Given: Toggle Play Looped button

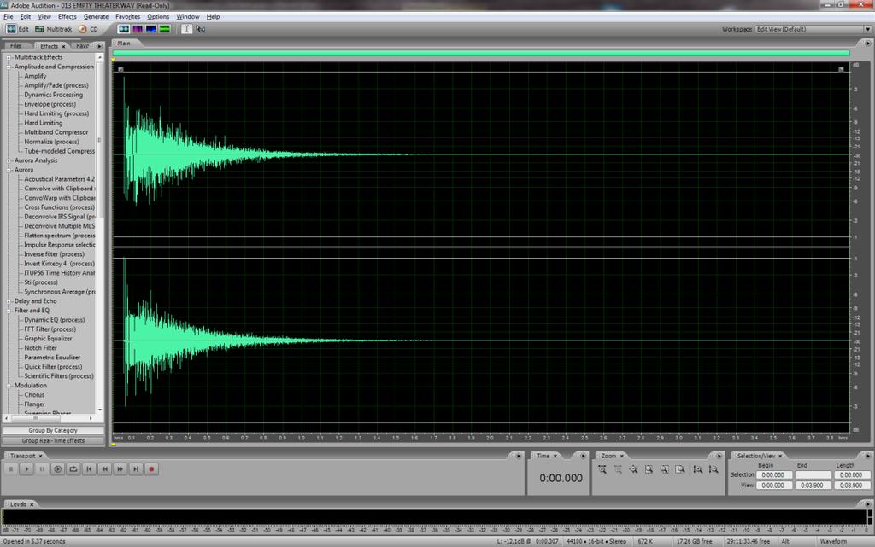Looking at the screenshot, I should [73, 469].
